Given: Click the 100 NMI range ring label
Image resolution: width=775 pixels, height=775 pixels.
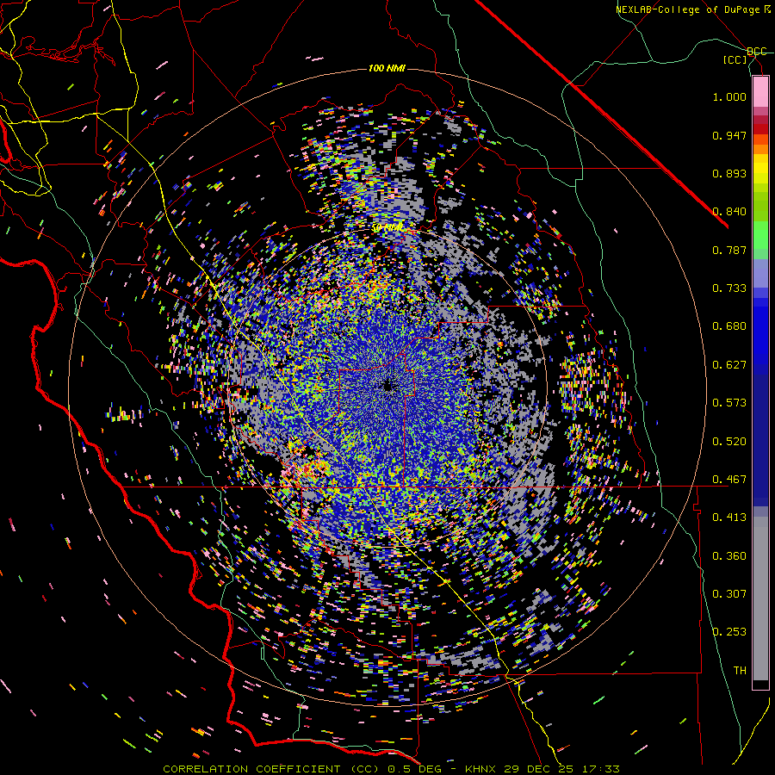Looking at the screenshot, I should 387,68.
